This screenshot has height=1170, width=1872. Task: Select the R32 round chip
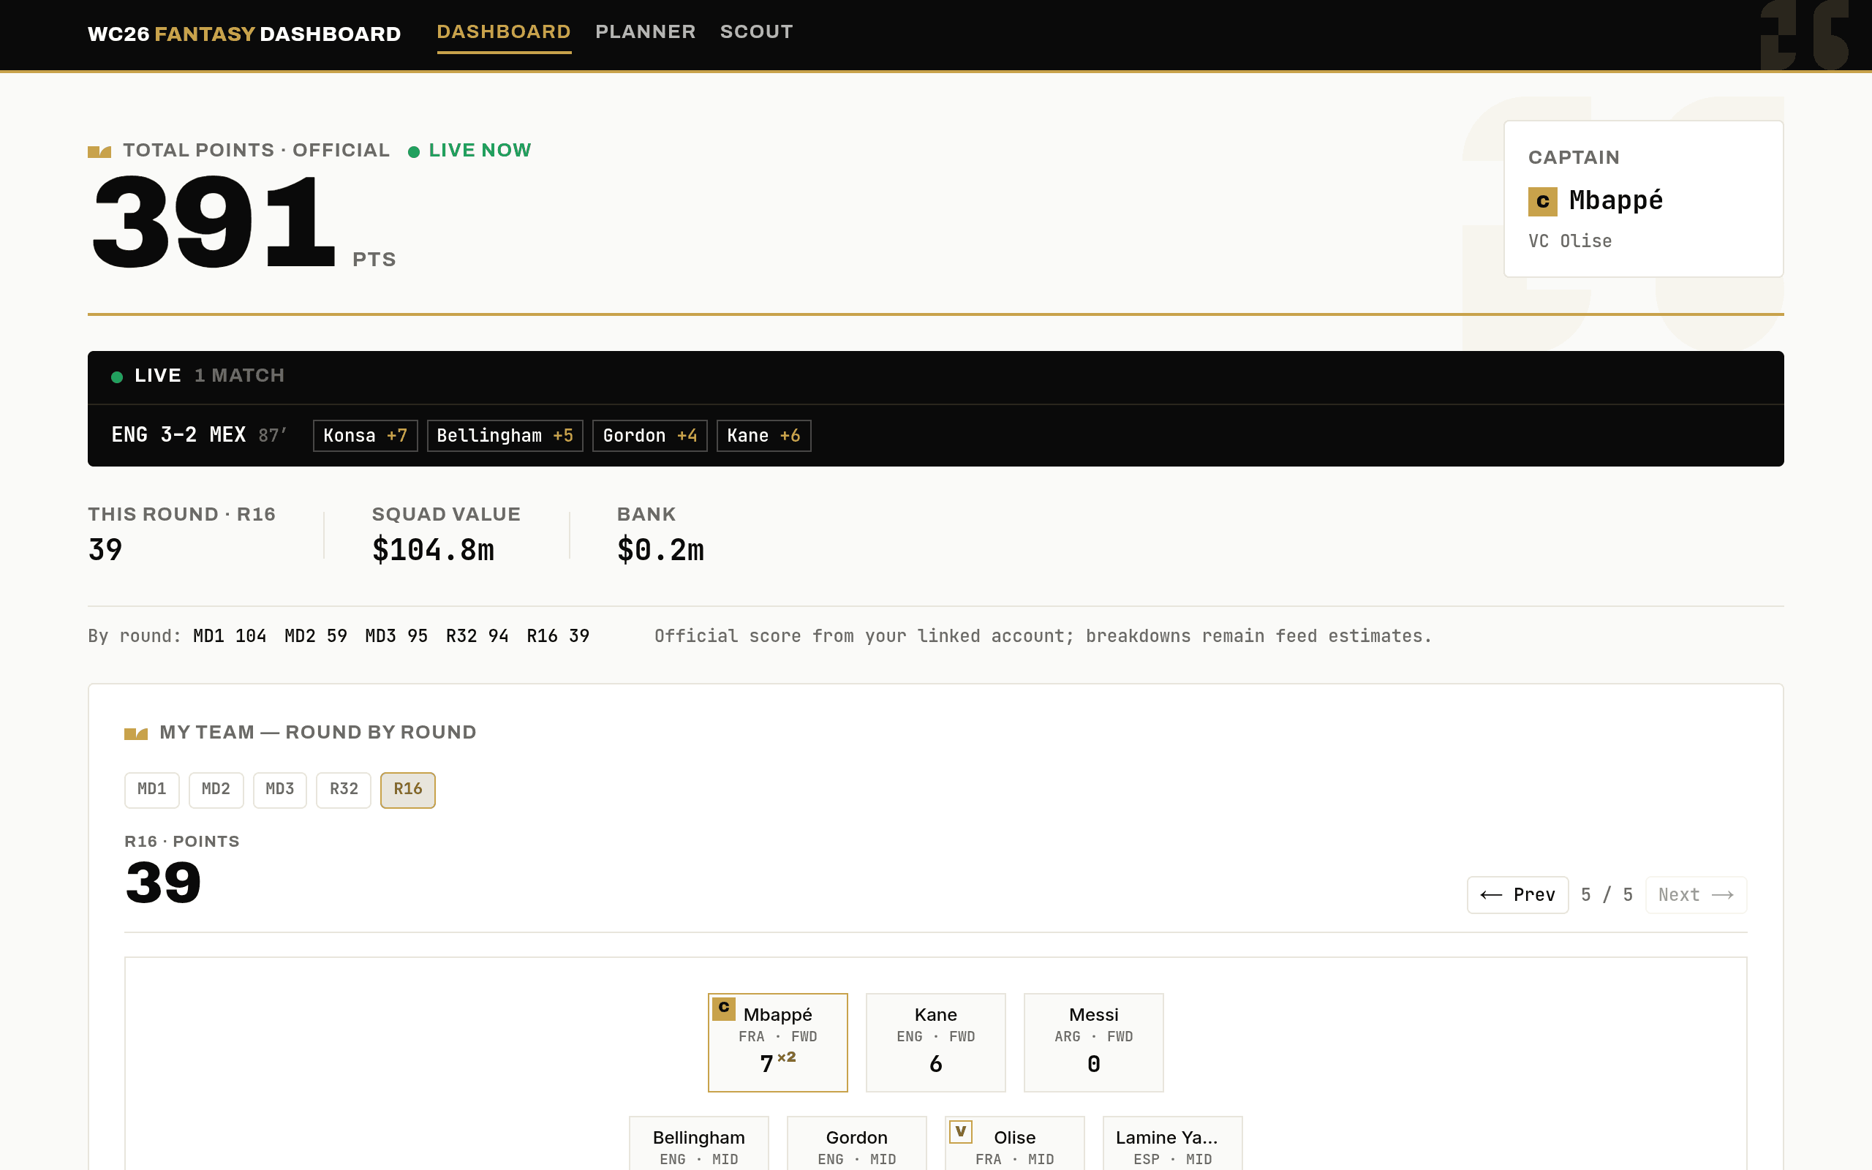coord(344,789)
